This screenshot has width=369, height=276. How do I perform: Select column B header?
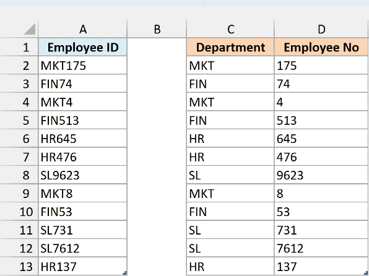157,29
